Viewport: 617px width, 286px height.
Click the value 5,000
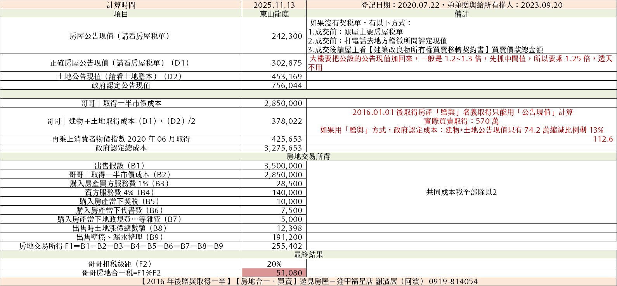click(291, 219)
